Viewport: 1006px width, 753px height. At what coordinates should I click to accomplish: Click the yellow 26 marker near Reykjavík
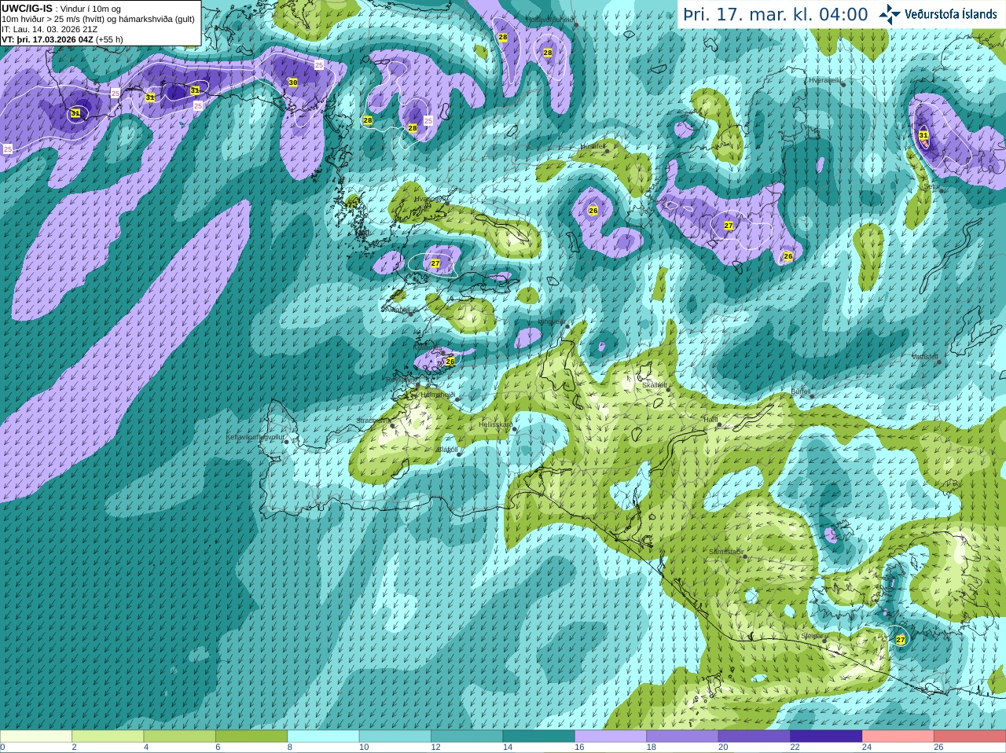click(x=450, y=362)
